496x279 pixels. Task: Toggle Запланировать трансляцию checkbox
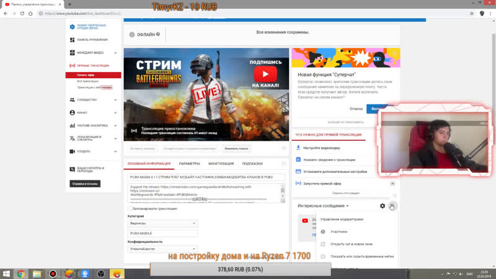coord(130,209)
